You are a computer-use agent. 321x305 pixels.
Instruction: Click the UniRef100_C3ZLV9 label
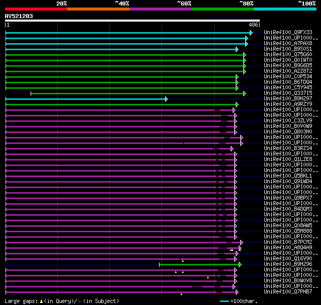[x=288, y=121]
